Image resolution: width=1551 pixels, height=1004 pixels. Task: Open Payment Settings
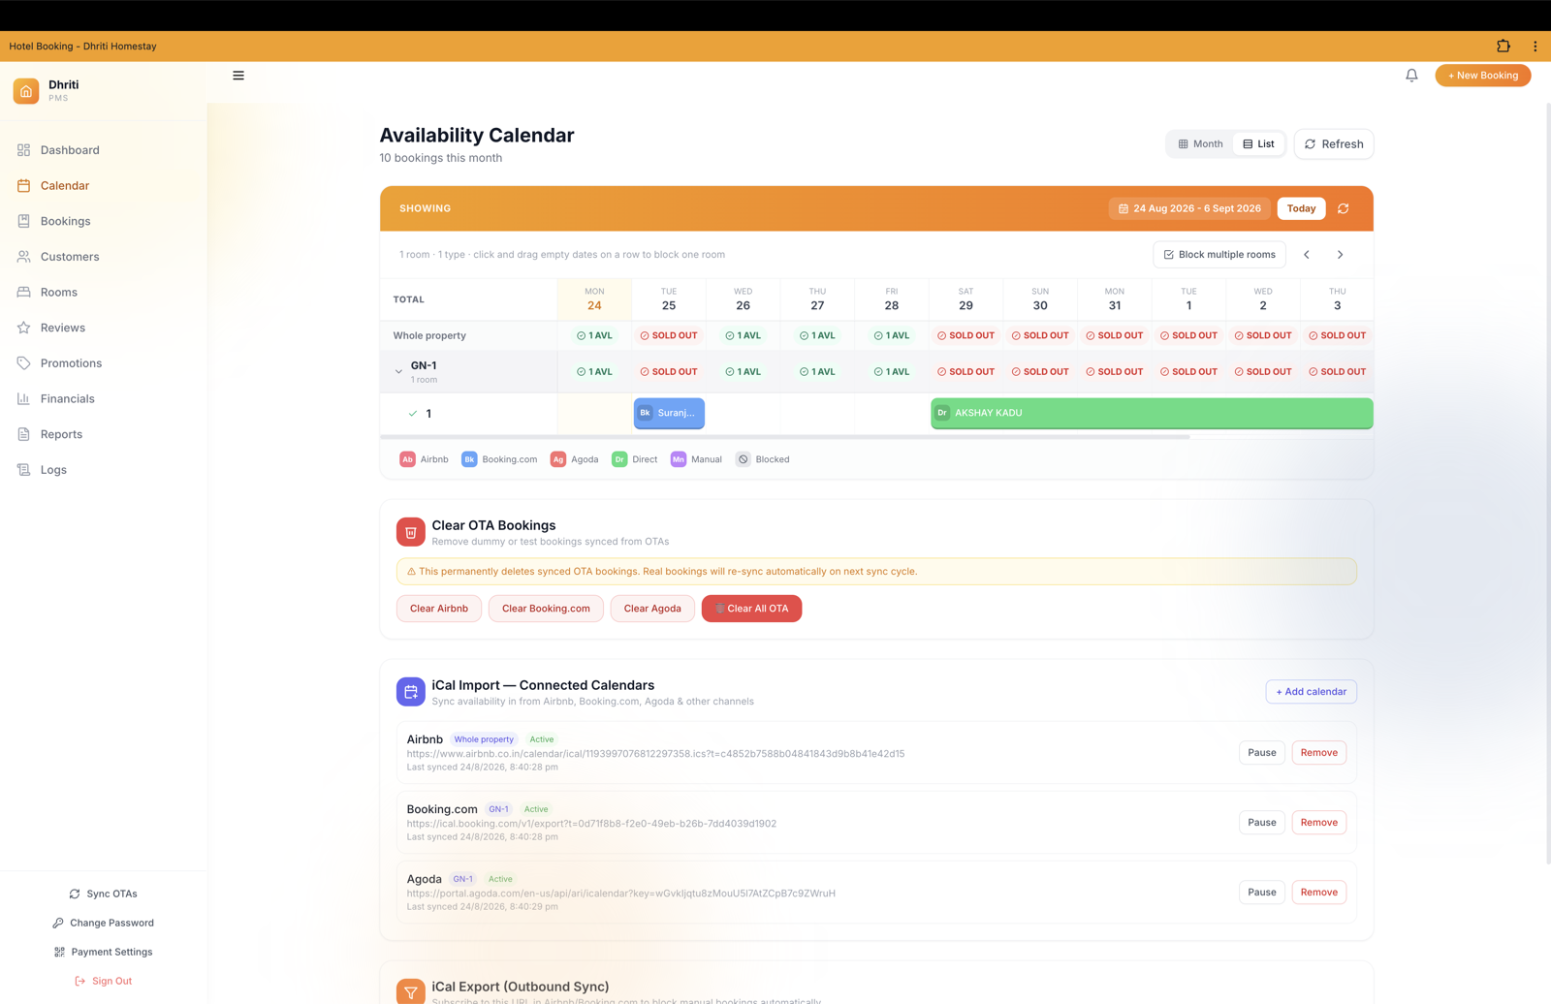tap(103, 952)
